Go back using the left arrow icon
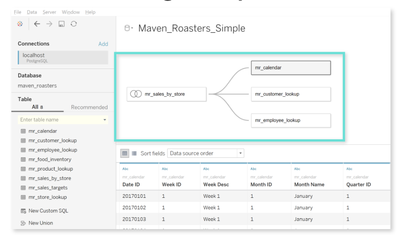This screenshot has height=235, width=410. pos(37,24)
